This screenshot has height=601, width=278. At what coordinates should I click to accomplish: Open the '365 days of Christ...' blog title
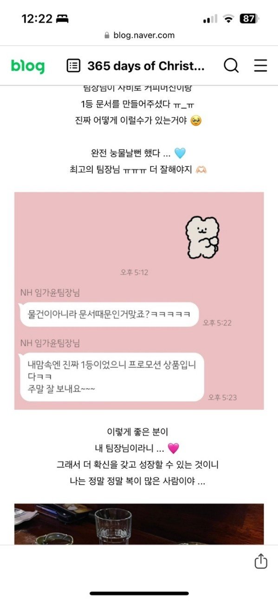click(x=146, y=66)
